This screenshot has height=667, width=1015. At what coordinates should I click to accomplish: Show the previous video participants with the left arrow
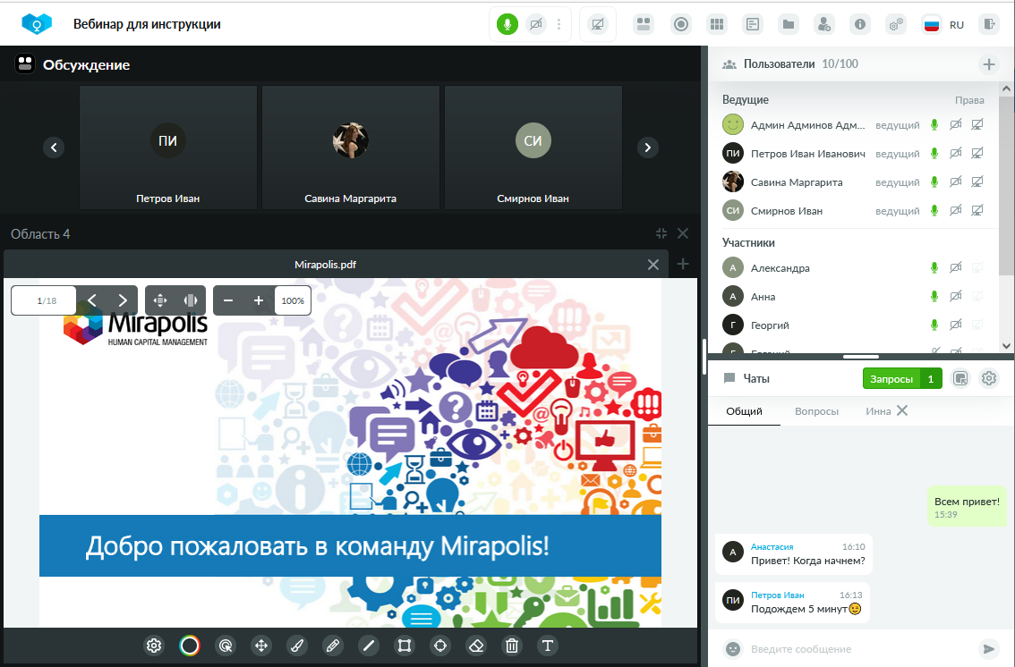coord(54,148)
